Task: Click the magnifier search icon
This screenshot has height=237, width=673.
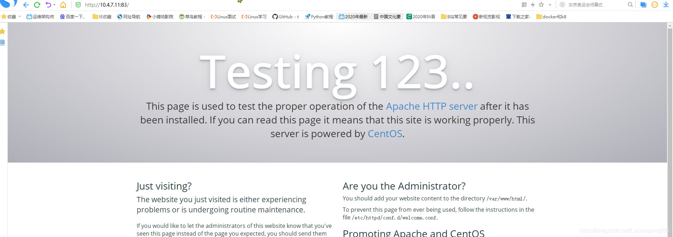Action: [630, 5]
